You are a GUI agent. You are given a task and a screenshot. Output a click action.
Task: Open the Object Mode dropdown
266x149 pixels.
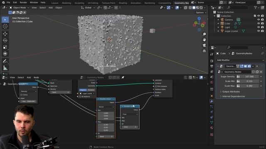(x=19, y=7)
